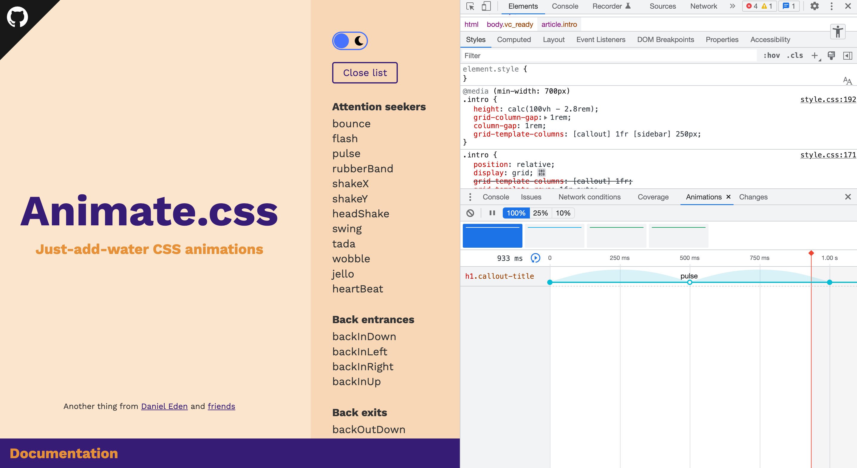
Task: Expand the grid-column-gap shorthand triangle
Action: click(x=546, y=118)
